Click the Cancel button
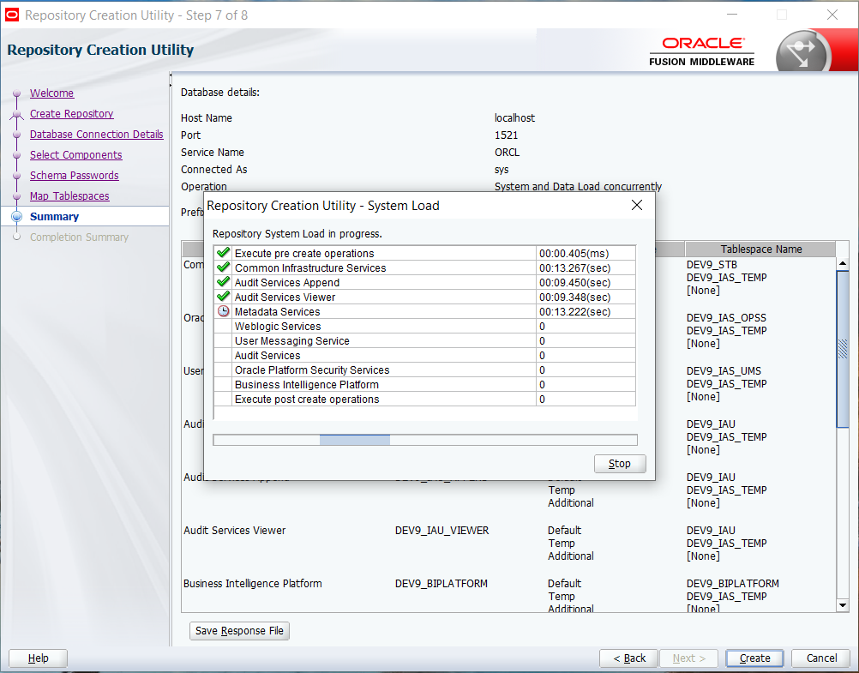 [x=821, y=658]
